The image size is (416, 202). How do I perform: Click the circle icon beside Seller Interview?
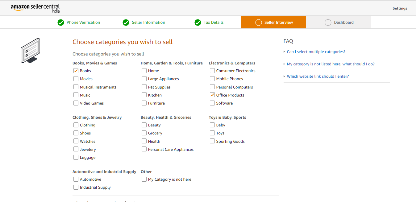pos(259,23)
